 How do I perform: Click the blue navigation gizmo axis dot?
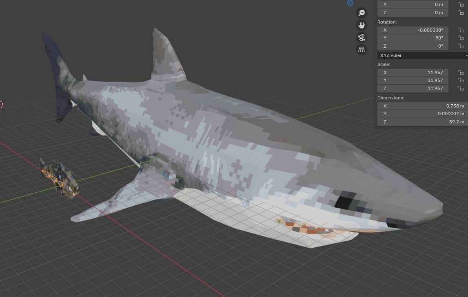click(x=350, y=3)
